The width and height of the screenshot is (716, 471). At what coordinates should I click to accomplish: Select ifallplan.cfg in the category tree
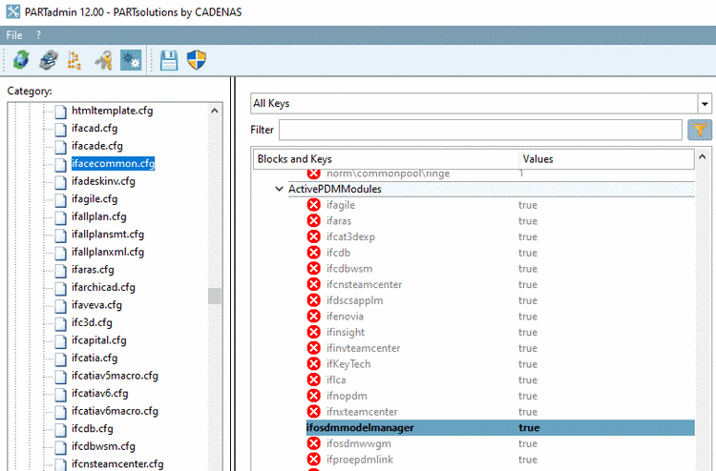[99, 216]
